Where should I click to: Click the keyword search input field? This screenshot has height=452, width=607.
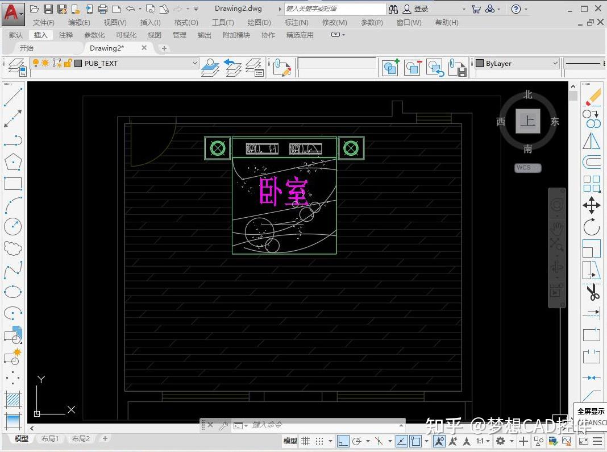[x=335, y=9]
